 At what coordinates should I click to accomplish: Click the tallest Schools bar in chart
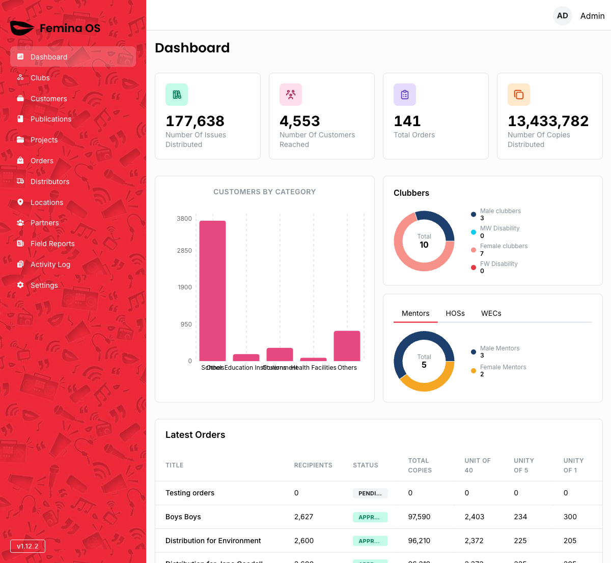coord(212,291)
